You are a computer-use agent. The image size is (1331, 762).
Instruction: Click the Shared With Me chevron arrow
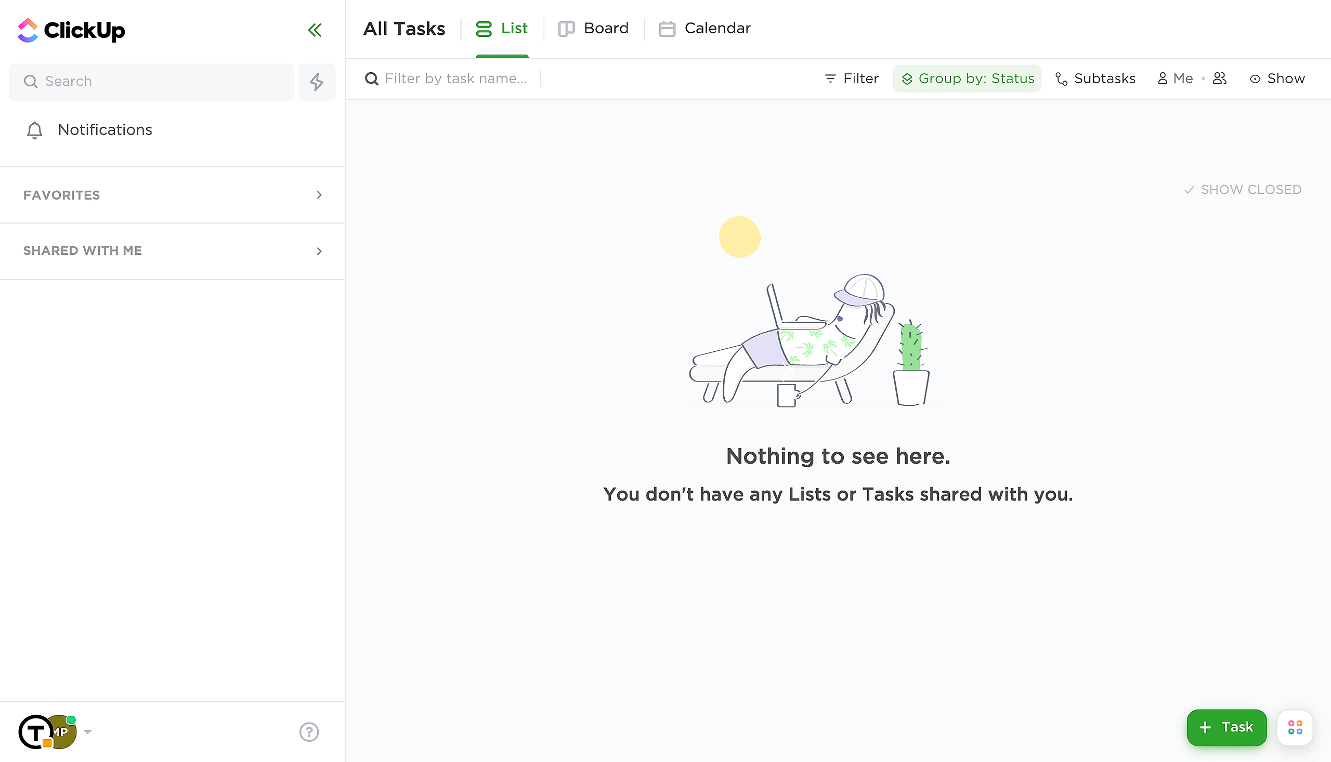click(x=319, y=251)
